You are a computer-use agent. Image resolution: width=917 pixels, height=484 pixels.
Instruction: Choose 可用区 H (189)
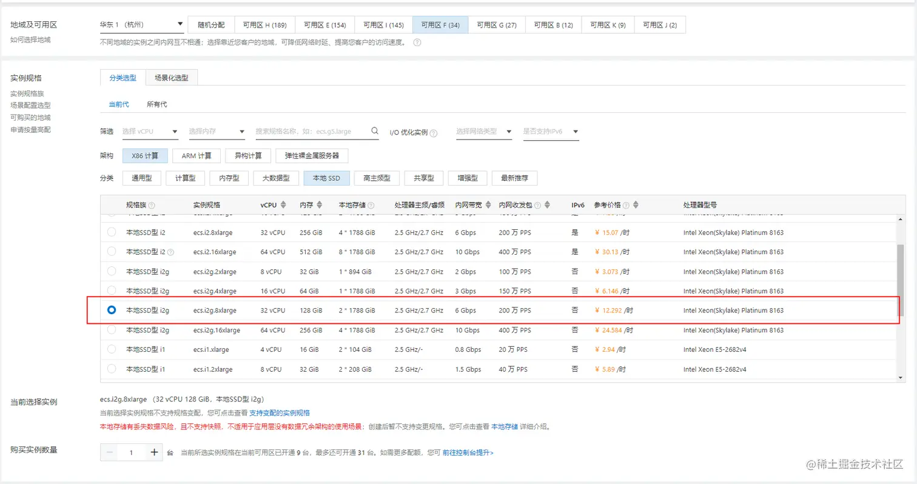[264, 25]
